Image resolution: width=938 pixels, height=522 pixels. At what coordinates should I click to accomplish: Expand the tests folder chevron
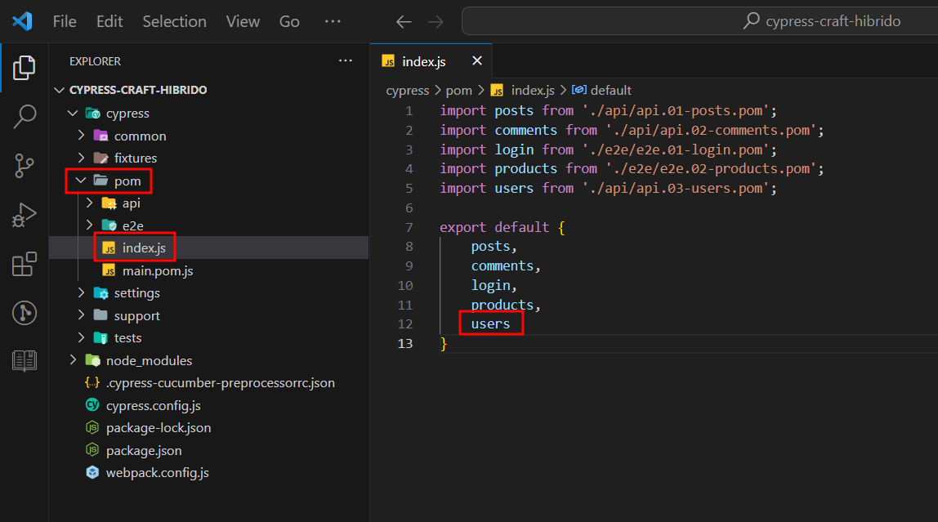(x=82, y=337)
